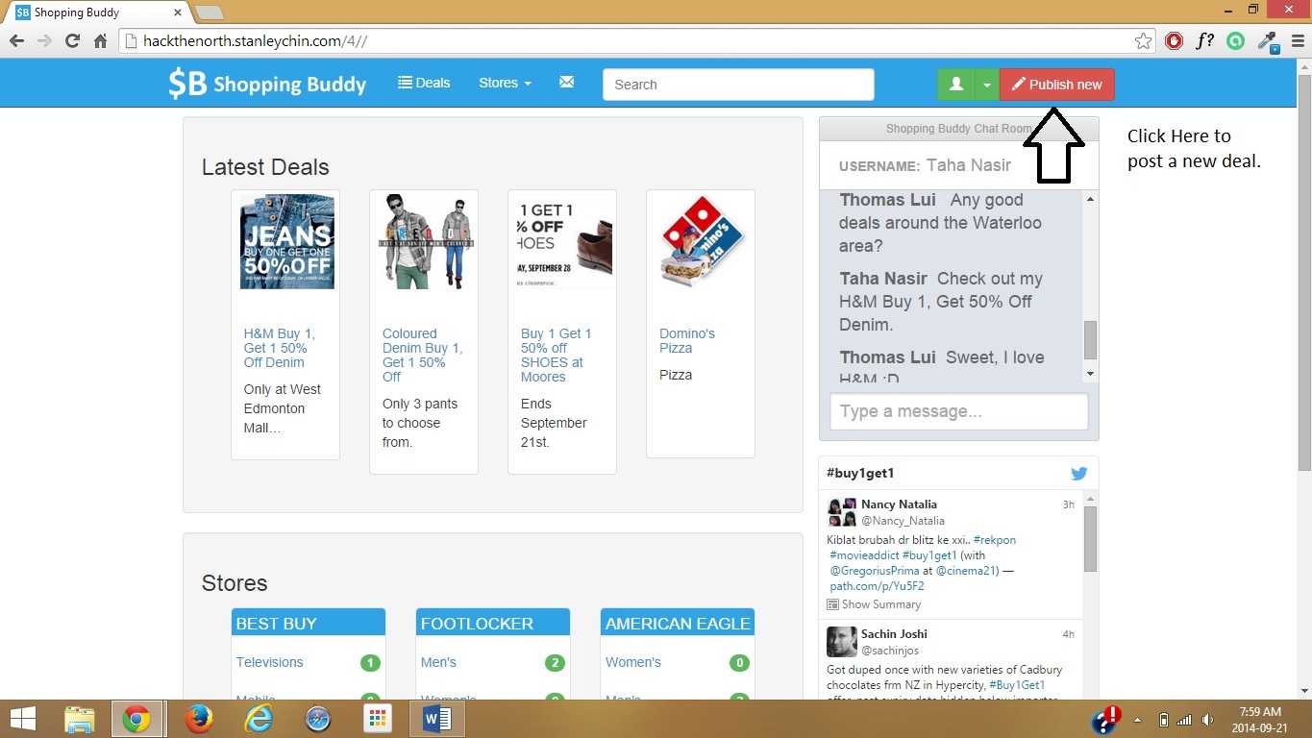Open the red adblock extension icon

click(1174, 41)
